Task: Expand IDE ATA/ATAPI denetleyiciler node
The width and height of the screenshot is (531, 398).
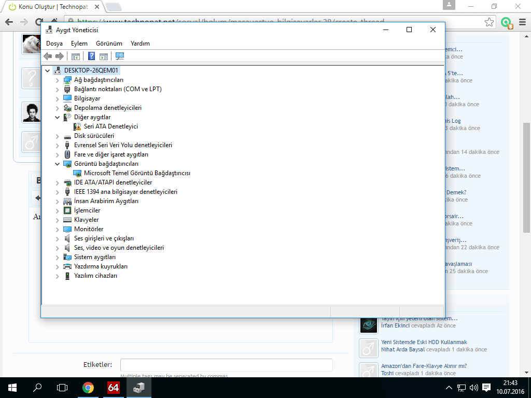Action: click(x=58, y=183)
